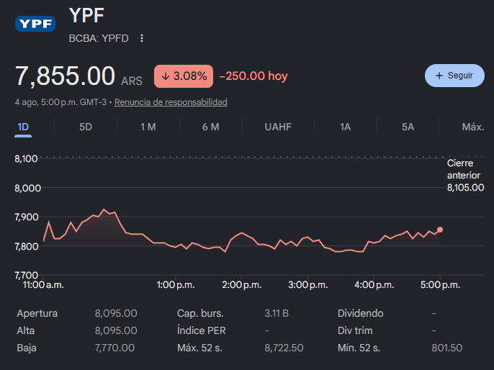Select the 5A five-year range
The height and width of the screenshot is (370, 494).
point(408,127)
